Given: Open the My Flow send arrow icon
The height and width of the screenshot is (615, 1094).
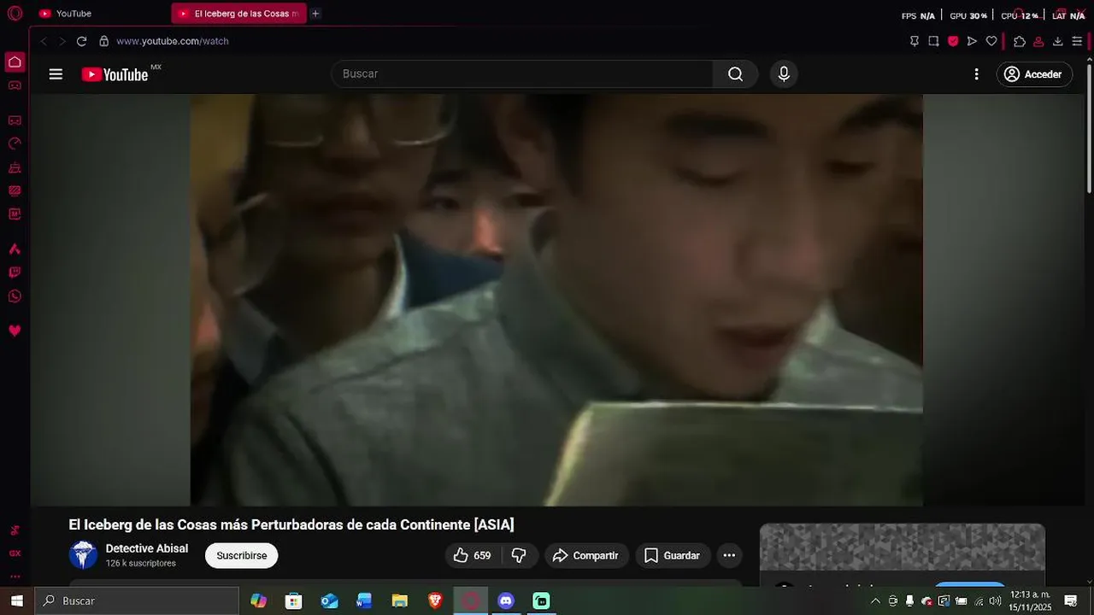Looking at the screenshot, I should point(972,41).
